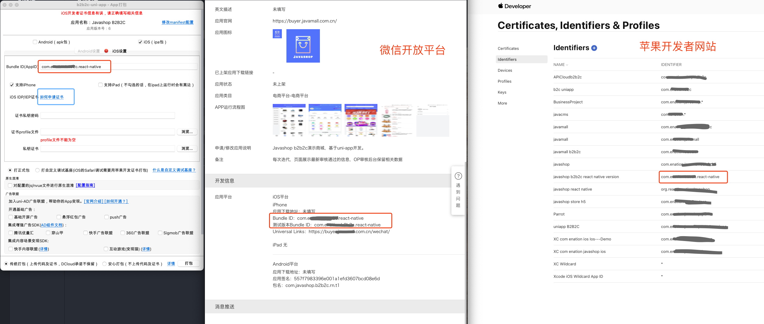Click the 打包 button

[x=188, y=263]
